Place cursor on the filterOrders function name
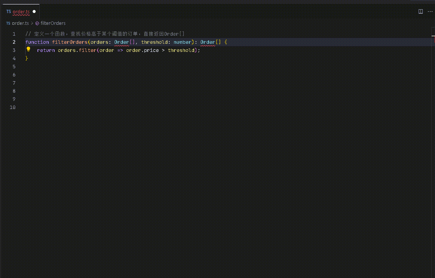This screenshot has height=278, width=435. pyautogui.click(x=70, y=42)
